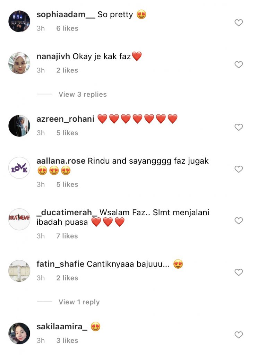This screenshot has height=355, width=258.
Task: Expand View 3 replies under nanajivh
Action: 83,94
